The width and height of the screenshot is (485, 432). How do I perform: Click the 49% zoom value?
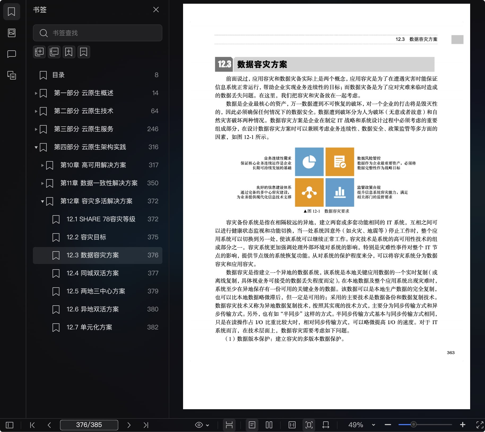(x=356, y=425)
